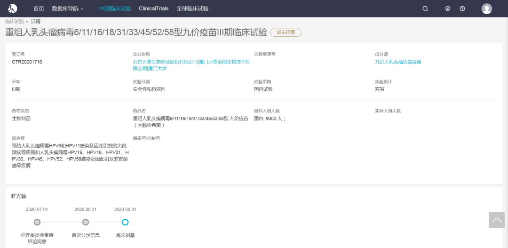
Task: Click the 尚未招募 status badge
Action: point(286,32)
